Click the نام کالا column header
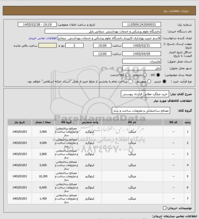Screen dimensions: 199x219 132,122
